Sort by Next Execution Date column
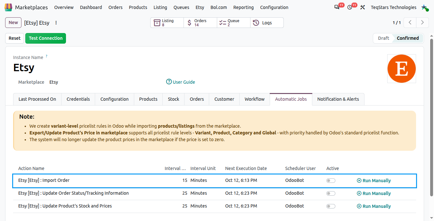This screenshot has height=221, width=434. point(246,168)
